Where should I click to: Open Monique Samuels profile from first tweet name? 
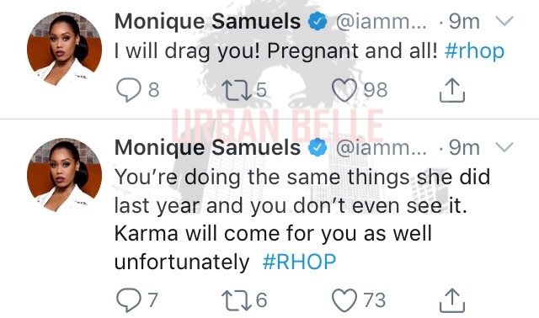coord(208,21)
